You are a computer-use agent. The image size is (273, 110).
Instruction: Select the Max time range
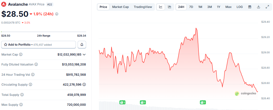tap(228, 7)
